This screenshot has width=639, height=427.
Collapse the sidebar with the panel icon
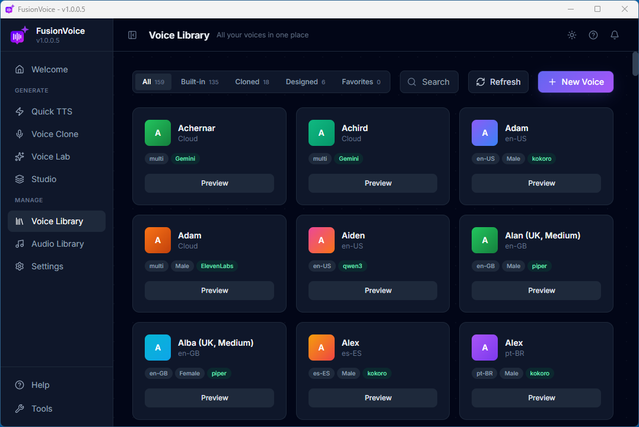point(132,35)
